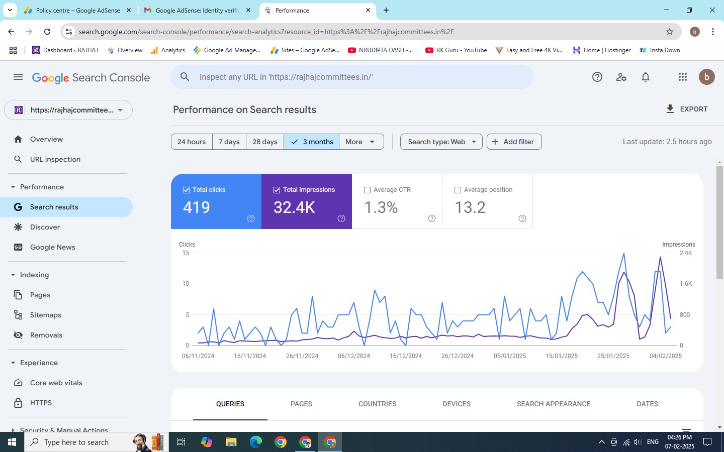Viewport: 724px width, 452px height.
Task: Launch Microsoft Edge from taskbar
Action: tap(256, 442)
